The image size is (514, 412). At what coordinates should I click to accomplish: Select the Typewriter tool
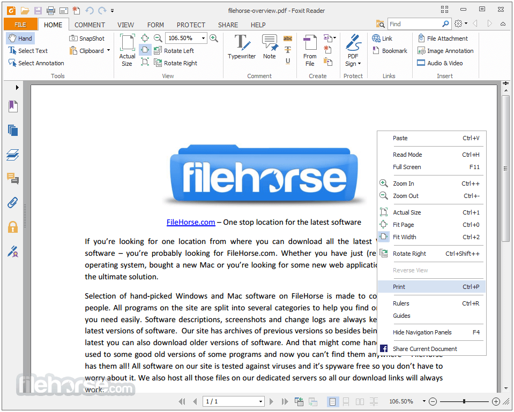tap(242, 47)
